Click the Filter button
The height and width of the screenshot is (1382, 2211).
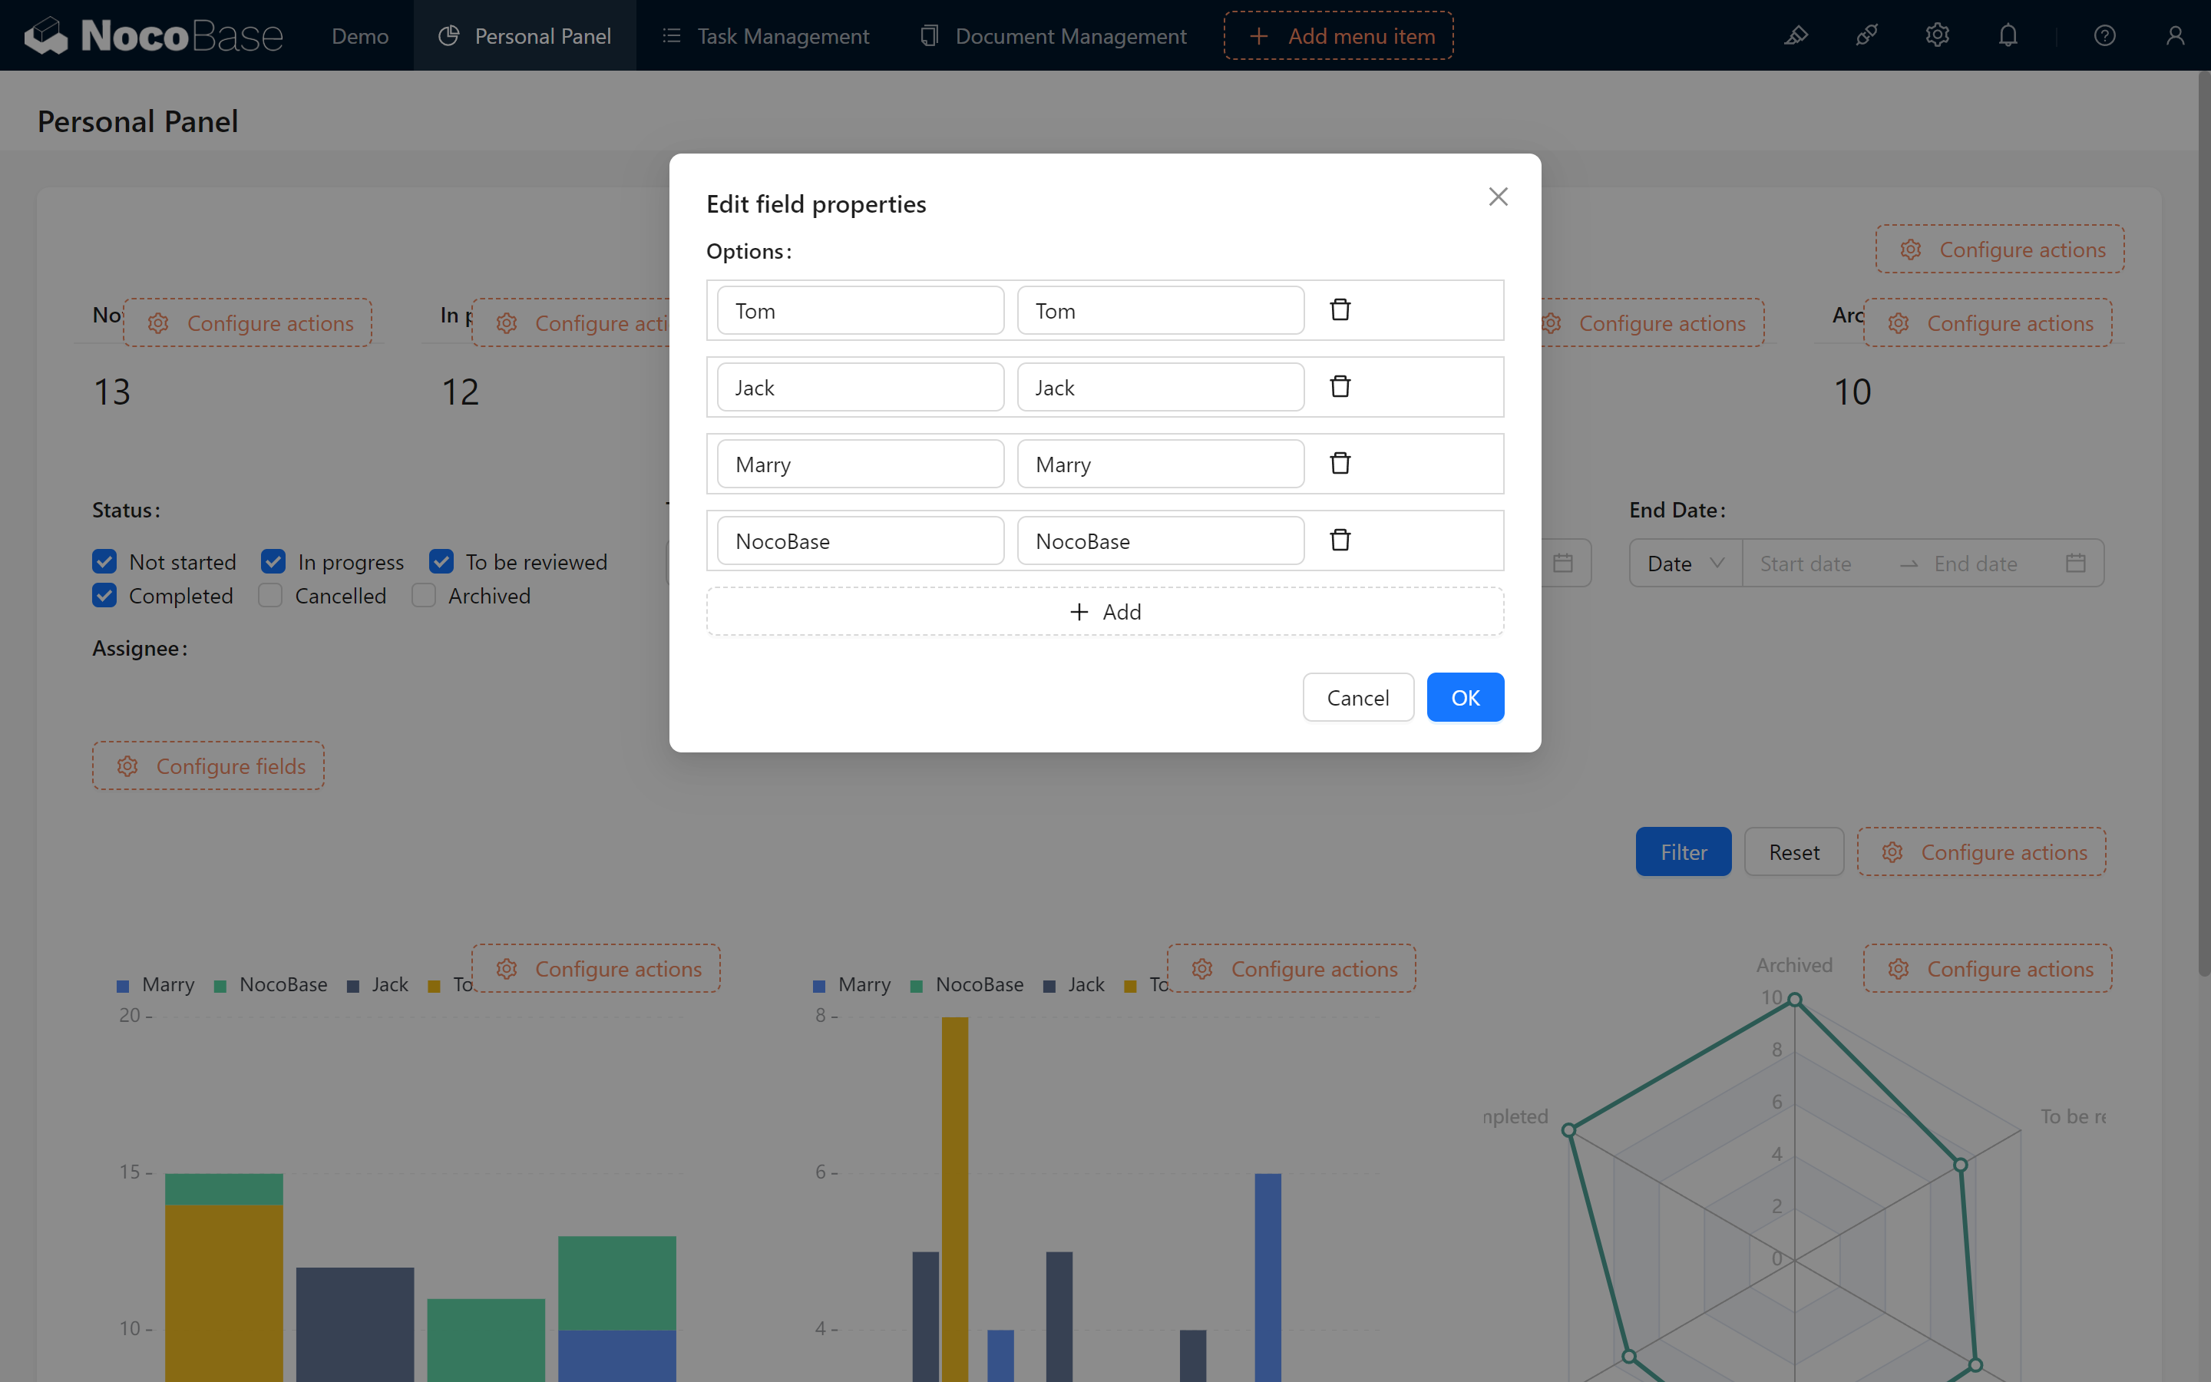1683,852
